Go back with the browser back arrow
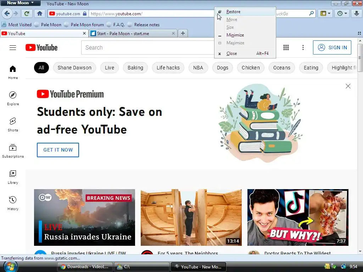The image size is (363, 272). click(7, 14)
